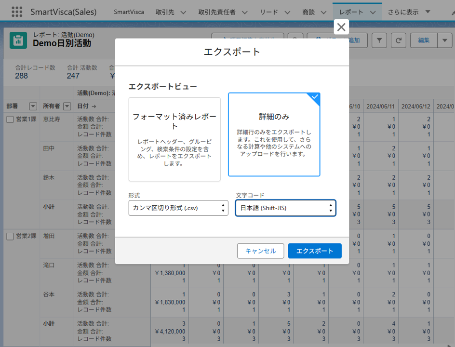
Task: Click the blue エクスポート button
Action: [314, 251]
